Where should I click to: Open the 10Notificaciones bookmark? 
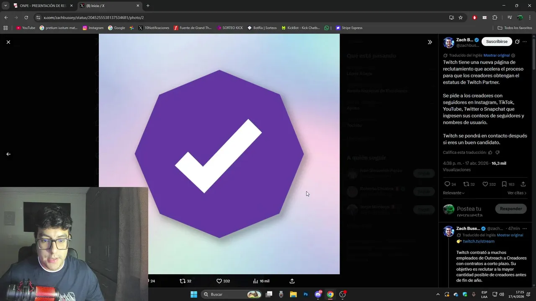pos(154,28)
